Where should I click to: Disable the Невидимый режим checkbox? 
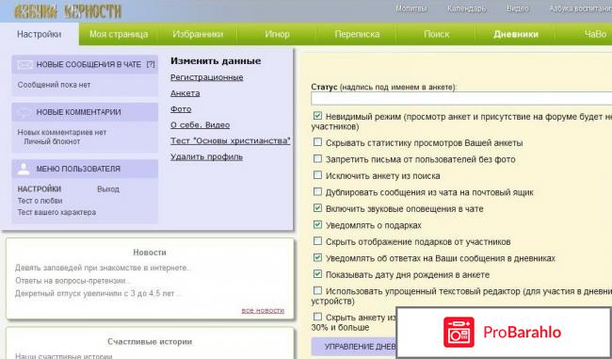[x=317, y=116]
